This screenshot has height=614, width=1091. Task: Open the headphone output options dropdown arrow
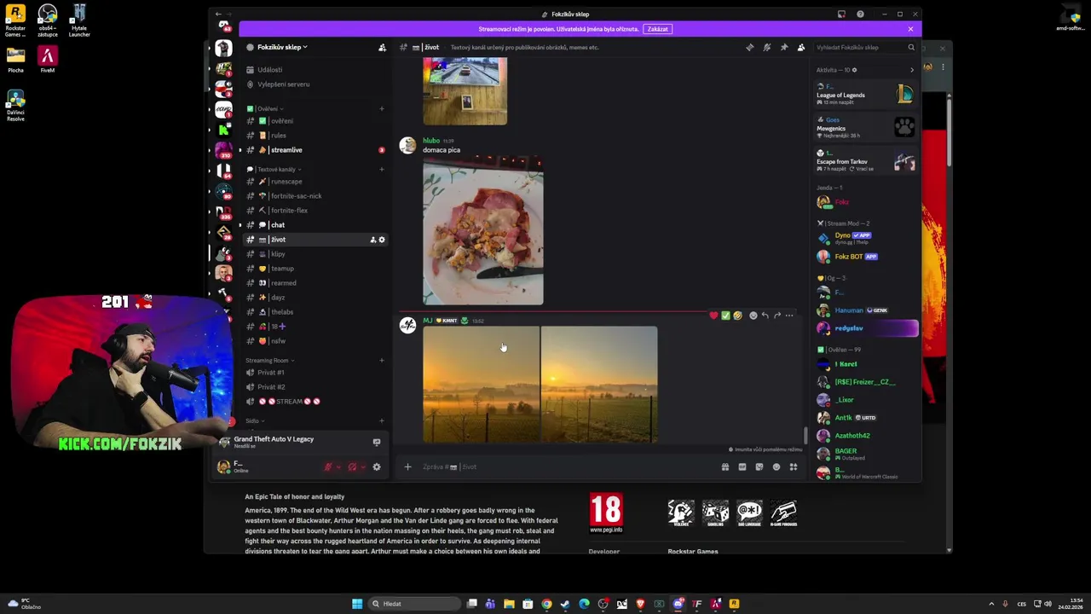tap(362, 467)
